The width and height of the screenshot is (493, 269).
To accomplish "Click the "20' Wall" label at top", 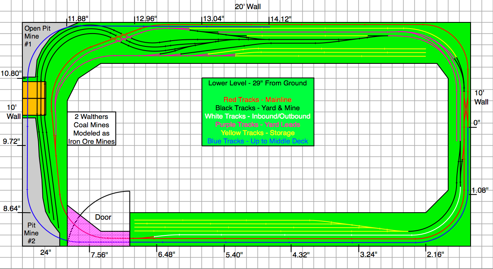I will (x=248, y=6).
